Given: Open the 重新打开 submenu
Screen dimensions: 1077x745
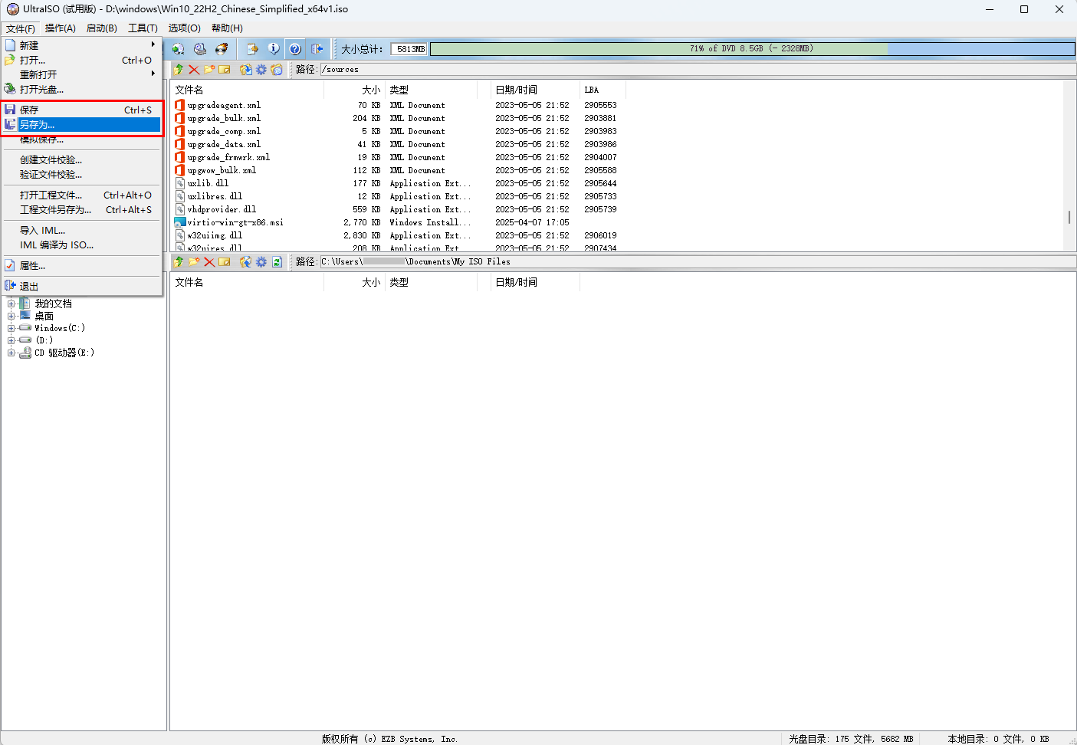Looking at the screenshot, I should 81,74.
